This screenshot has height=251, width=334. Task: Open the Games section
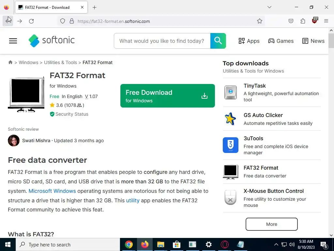(x=281, y=41)
